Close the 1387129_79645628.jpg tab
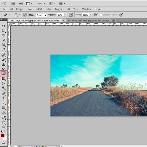 tap(113, 21)
